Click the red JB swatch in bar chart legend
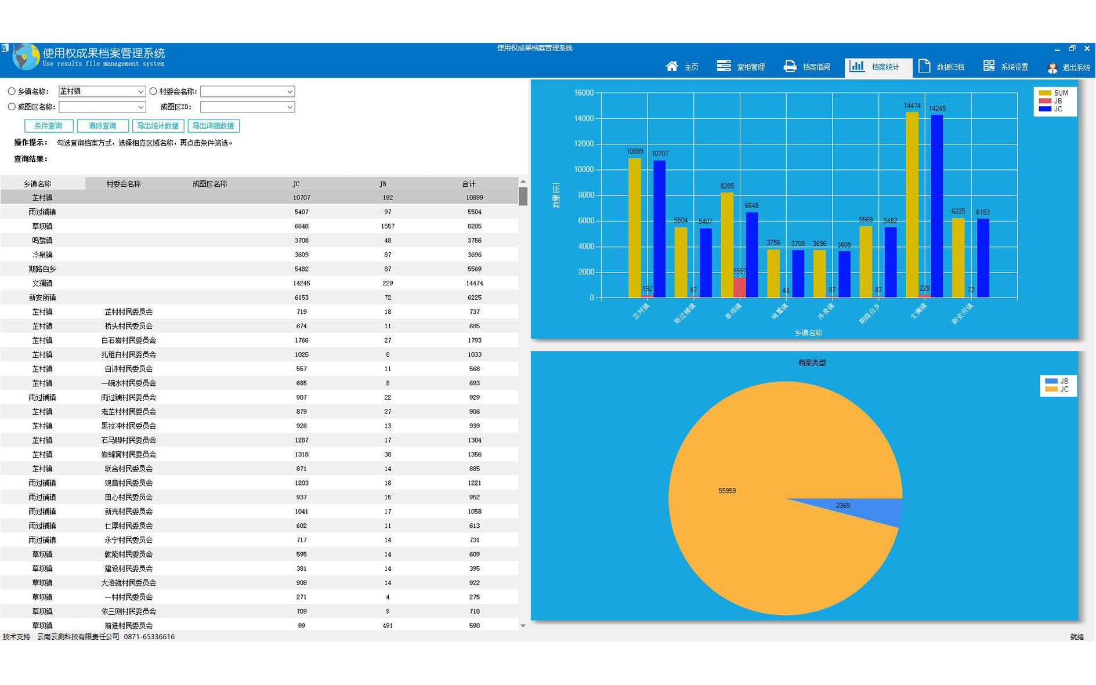The width and height of the screenshot is (1096, 685). 1045,101
